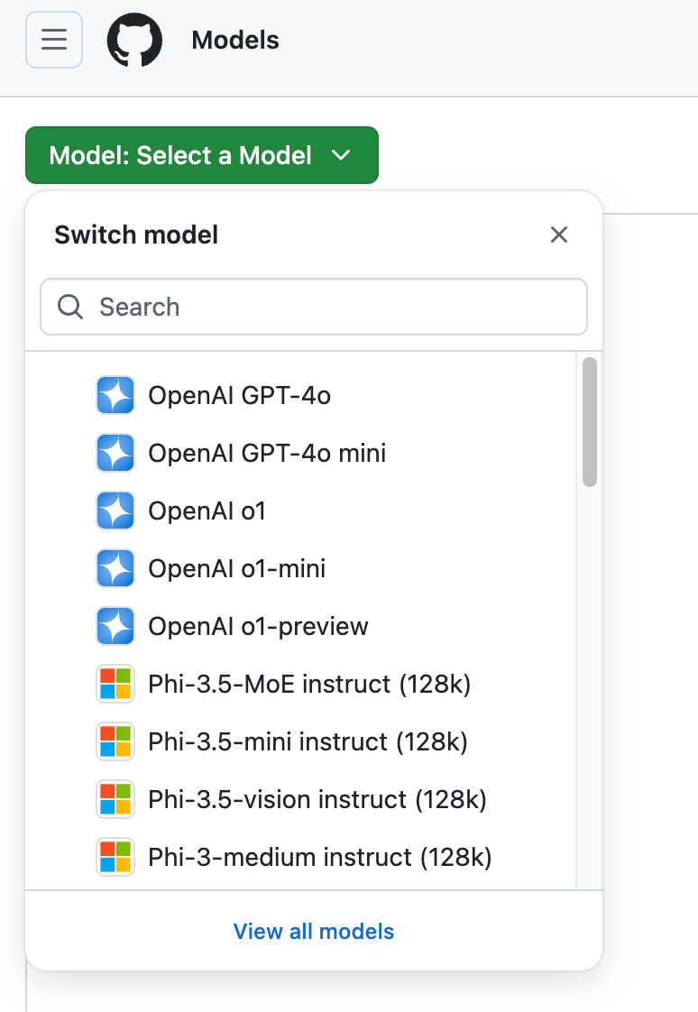Click Microsoft logo beside Phi-3-medium

point(115,857)
